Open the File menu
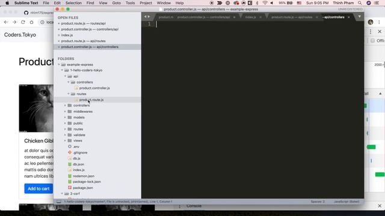The height and width of the screenshot is (216, 385). [46, 3]
